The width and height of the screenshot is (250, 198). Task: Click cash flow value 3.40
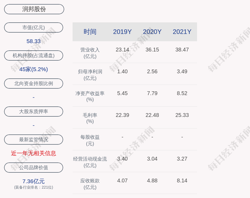click(x=123, y=159)
